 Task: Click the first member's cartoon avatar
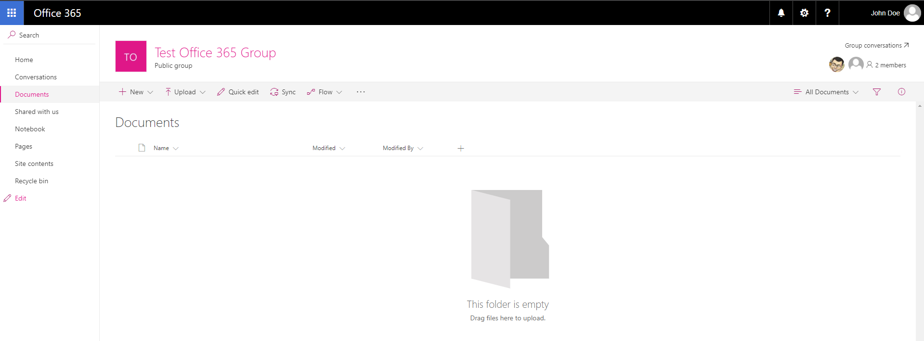[836, 64]
